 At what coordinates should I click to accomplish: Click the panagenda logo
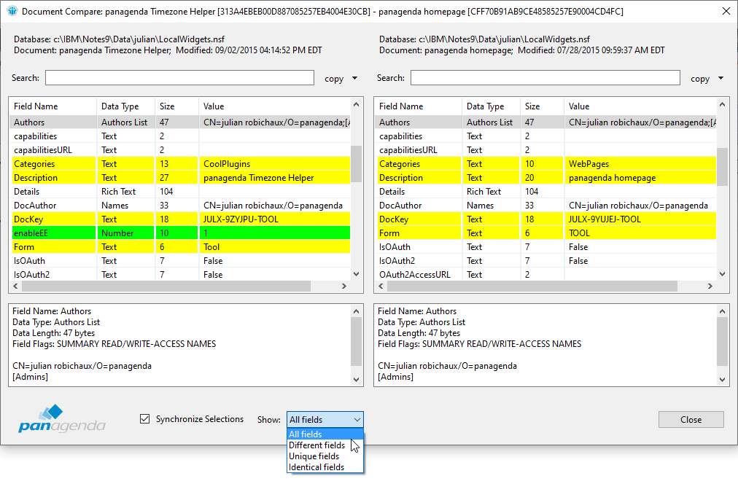pos(62,418)
